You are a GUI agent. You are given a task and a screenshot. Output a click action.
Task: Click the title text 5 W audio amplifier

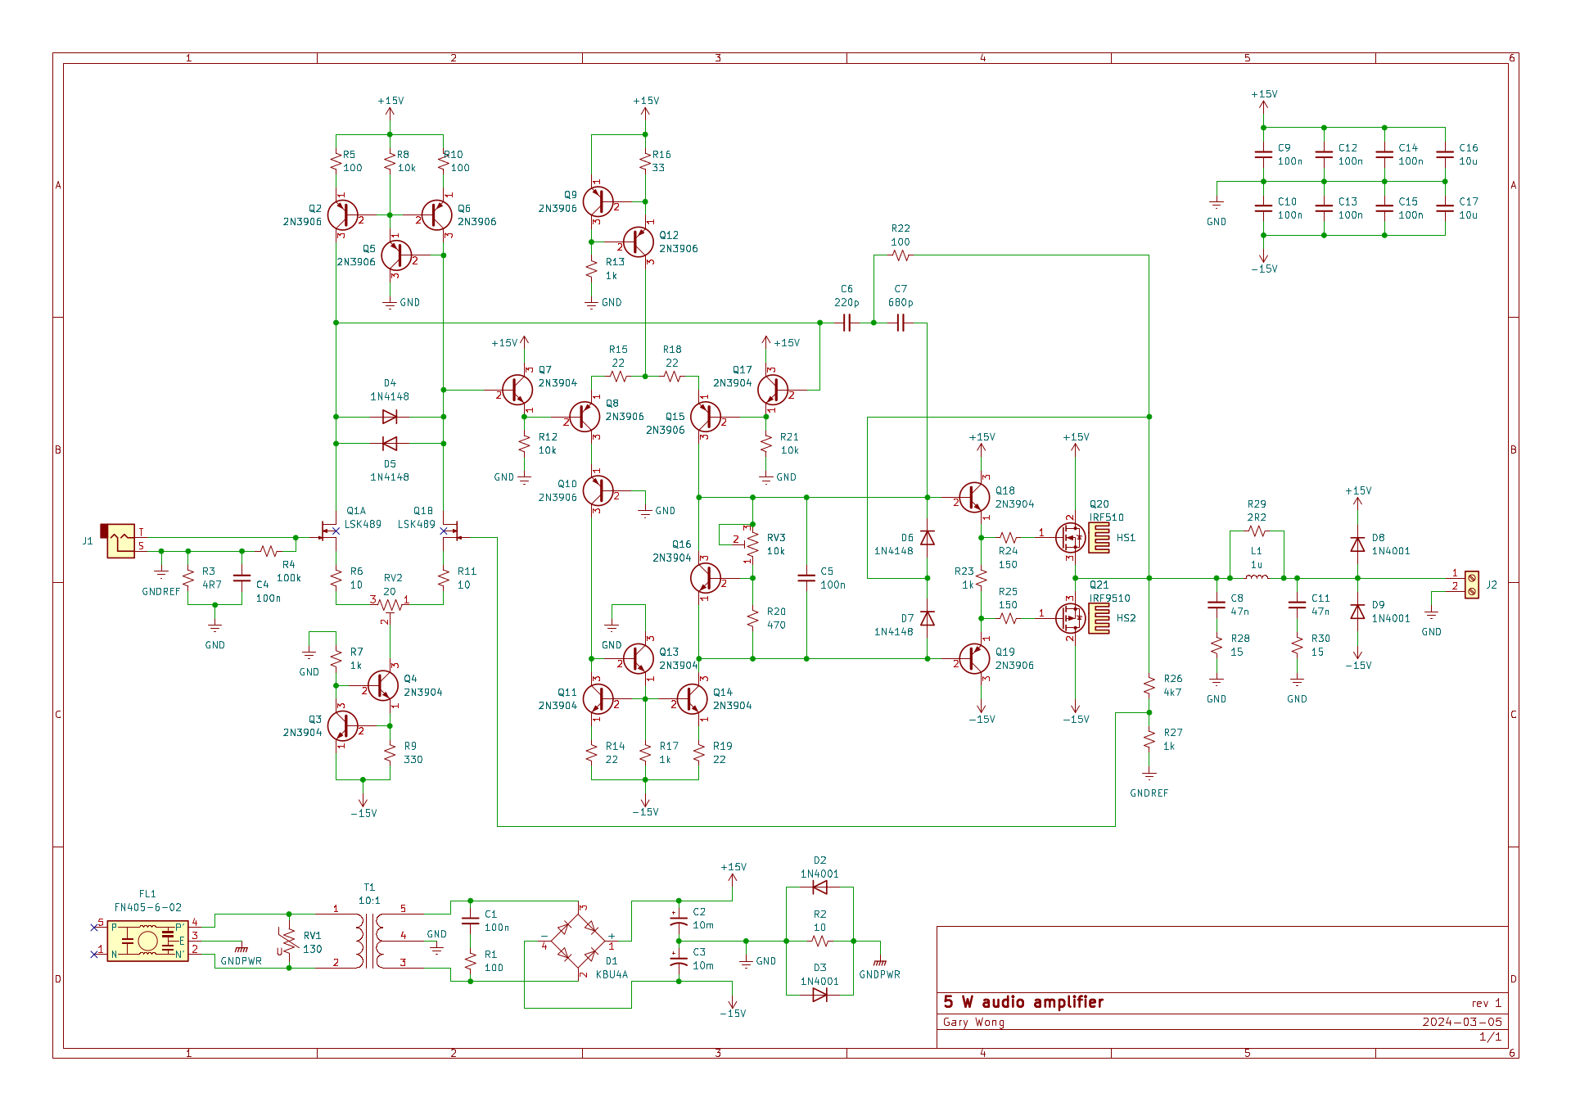coord(1023,1002)
